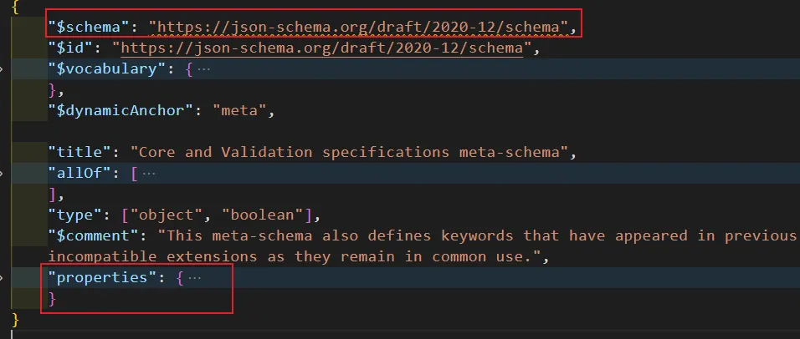The height and width of the screenshot is (339, 800).
Task: Click the ellipsis after "allOf": [
Action: (149, 173)
